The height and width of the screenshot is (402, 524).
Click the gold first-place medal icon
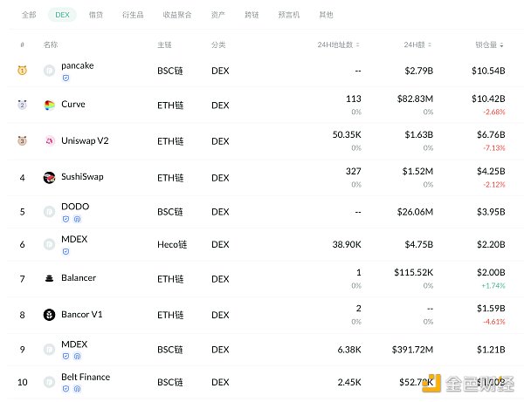coord(22,70)
